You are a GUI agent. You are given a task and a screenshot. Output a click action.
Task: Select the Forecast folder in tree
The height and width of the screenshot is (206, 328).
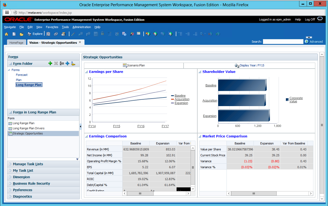point(22,75)
